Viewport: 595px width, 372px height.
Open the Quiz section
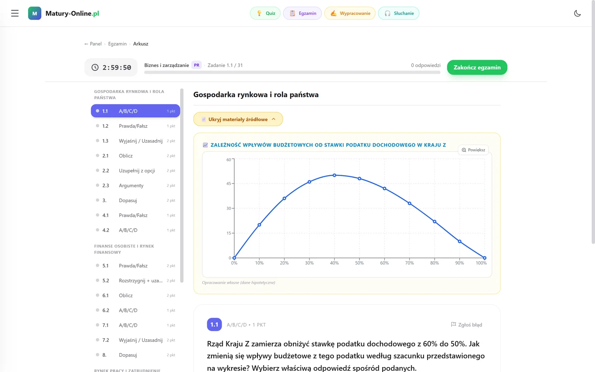point(265,13)
